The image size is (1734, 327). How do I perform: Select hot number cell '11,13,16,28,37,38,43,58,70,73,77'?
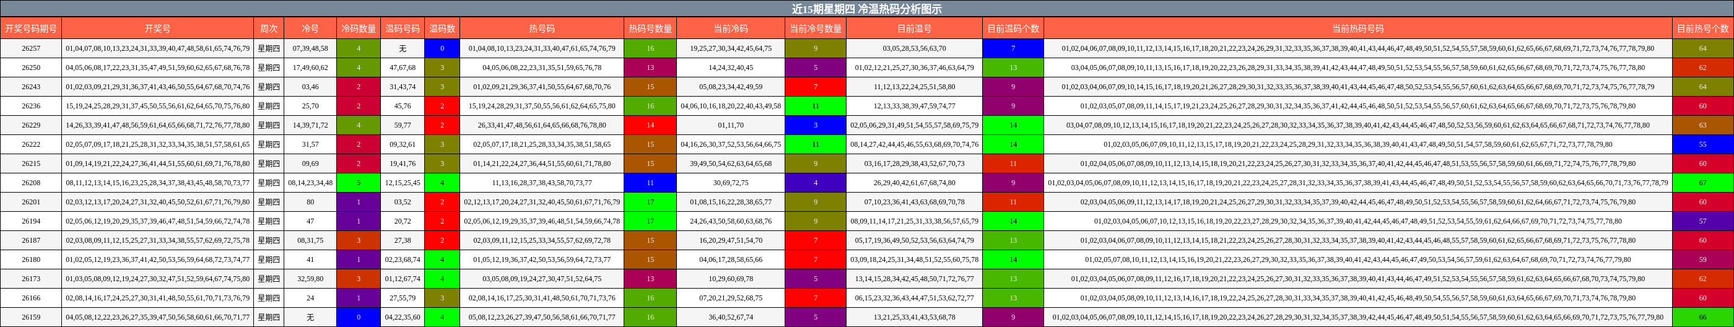[x=542, y=182]
